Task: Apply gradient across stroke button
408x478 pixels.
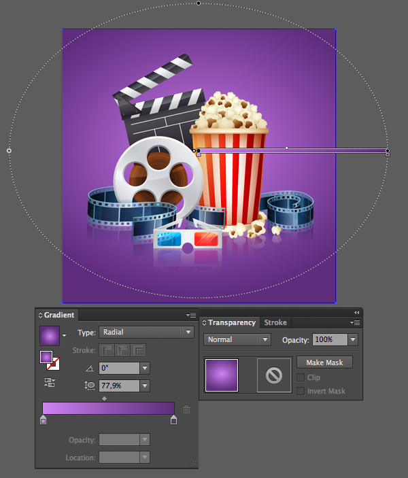Action: pos(138,350)
